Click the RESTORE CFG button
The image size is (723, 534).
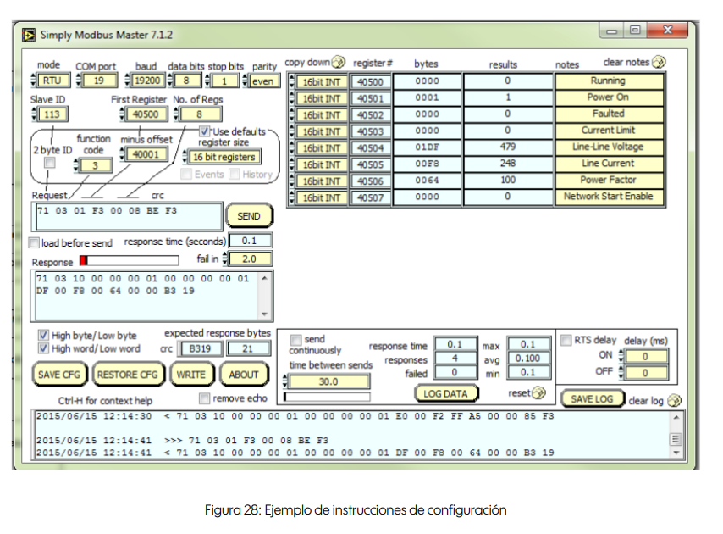pos(127,375)
